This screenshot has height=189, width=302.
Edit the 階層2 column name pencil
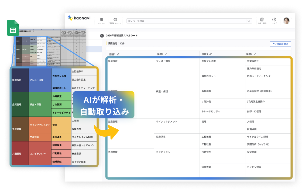(166, 54)
